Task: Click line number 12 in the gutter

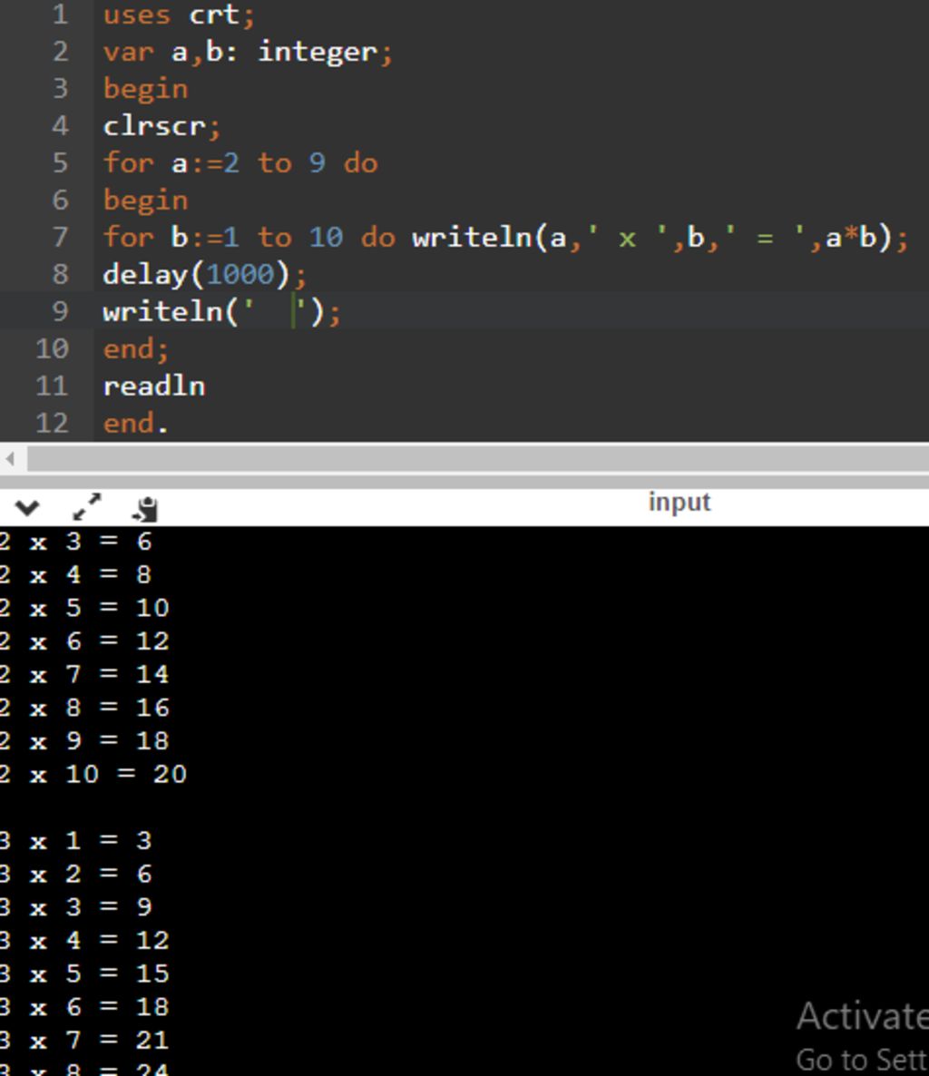Action: click(x=52, y=423)
